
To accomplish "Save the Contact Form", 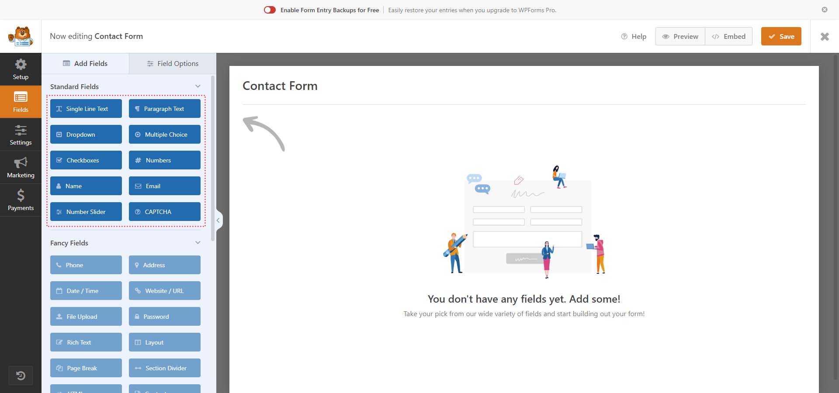I will [x=781, y=36].
